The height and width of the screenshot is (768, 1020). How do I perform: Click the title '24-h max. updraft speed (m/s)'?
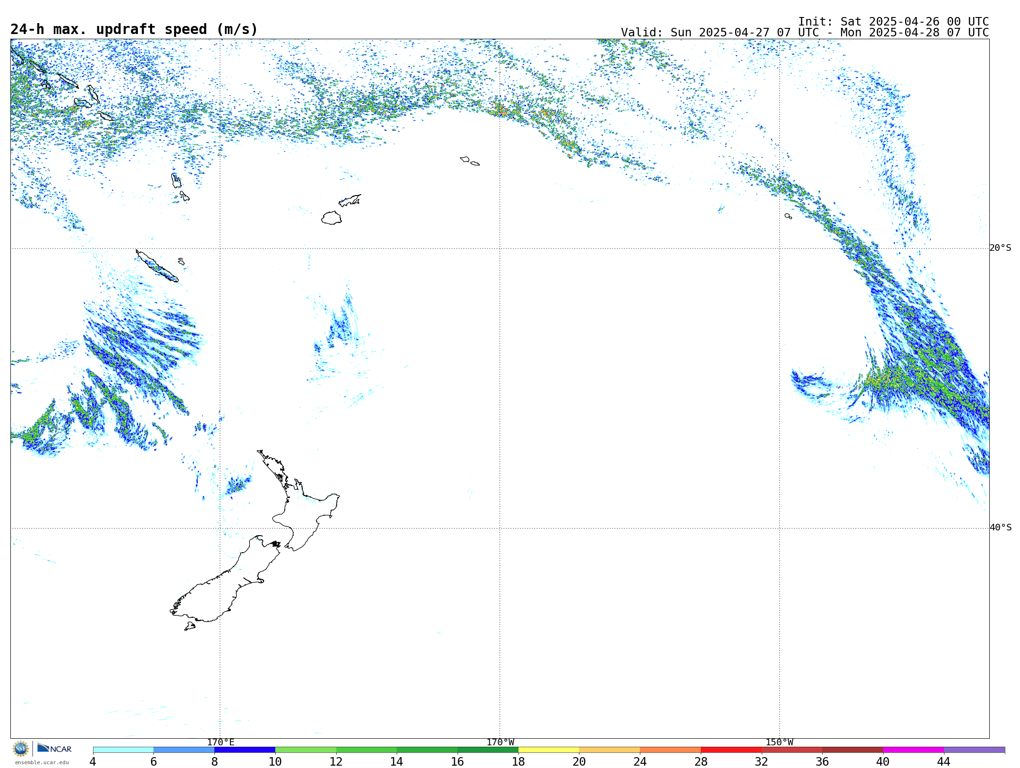click(x=134, y=29)
